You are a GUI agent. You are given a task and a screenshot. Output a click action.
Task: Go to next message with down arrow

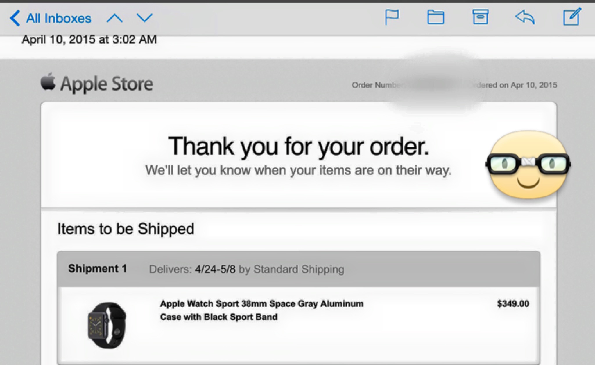pyautogui.click(x=144, y=18)
